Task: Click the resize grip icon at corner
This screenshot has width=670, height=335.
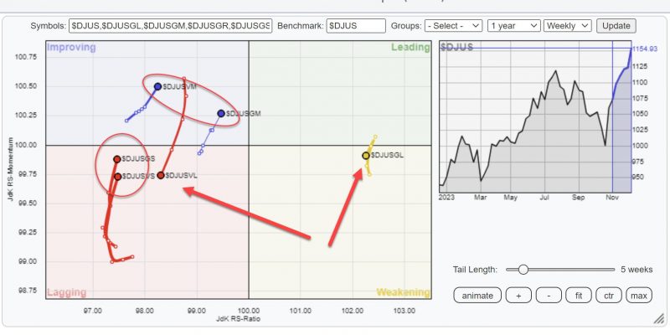Action: [x=657, y=319]
